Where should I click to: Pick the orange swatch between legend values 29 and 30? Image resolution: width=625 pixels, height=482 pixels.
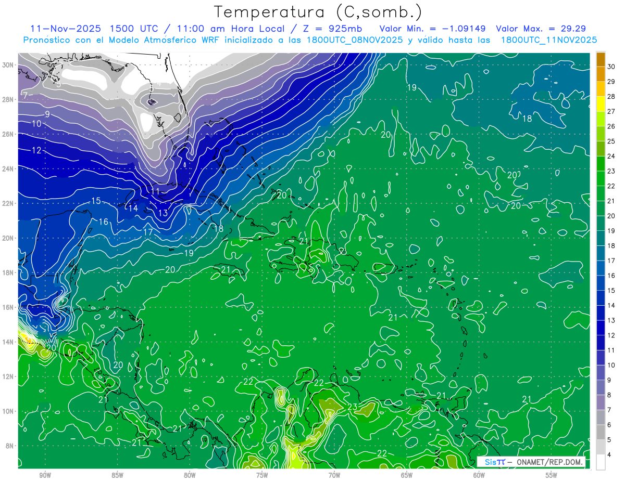601,74
